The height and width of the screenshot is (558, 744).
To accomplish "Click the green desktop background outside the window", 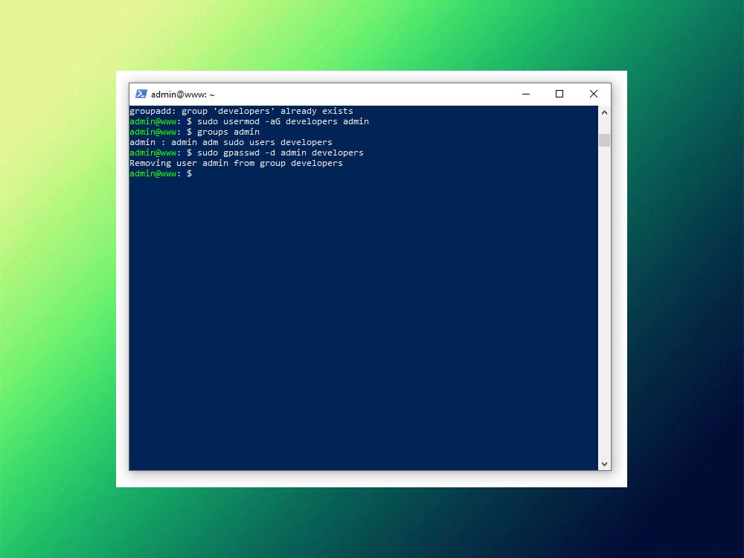I will click(60, 298).
